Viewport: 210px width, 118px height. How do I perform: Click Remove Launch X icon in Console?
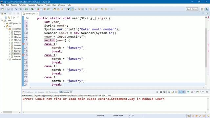(161, 92)
